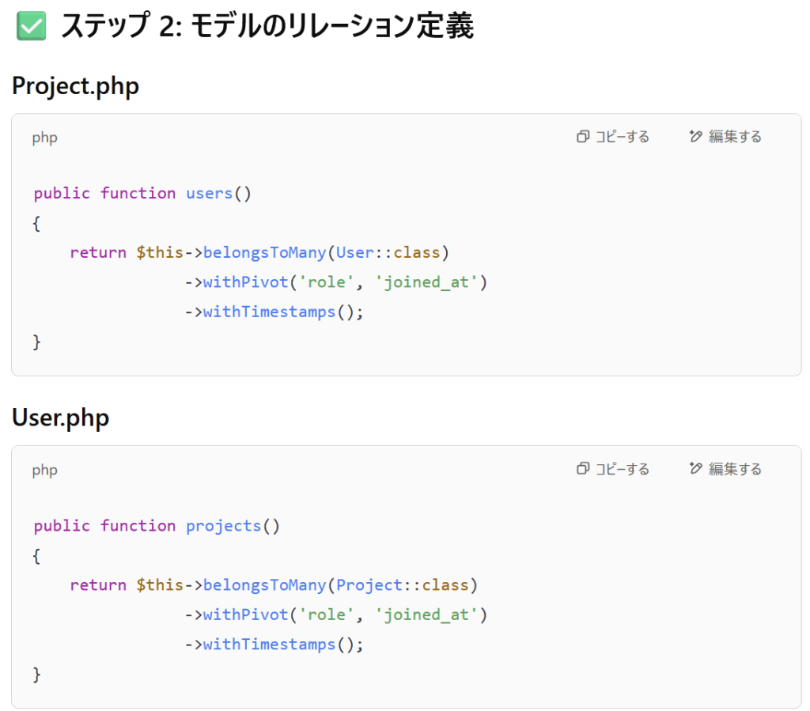
Task: Click the pencil edit icon in User.php block
Action: tap(696, 468)
